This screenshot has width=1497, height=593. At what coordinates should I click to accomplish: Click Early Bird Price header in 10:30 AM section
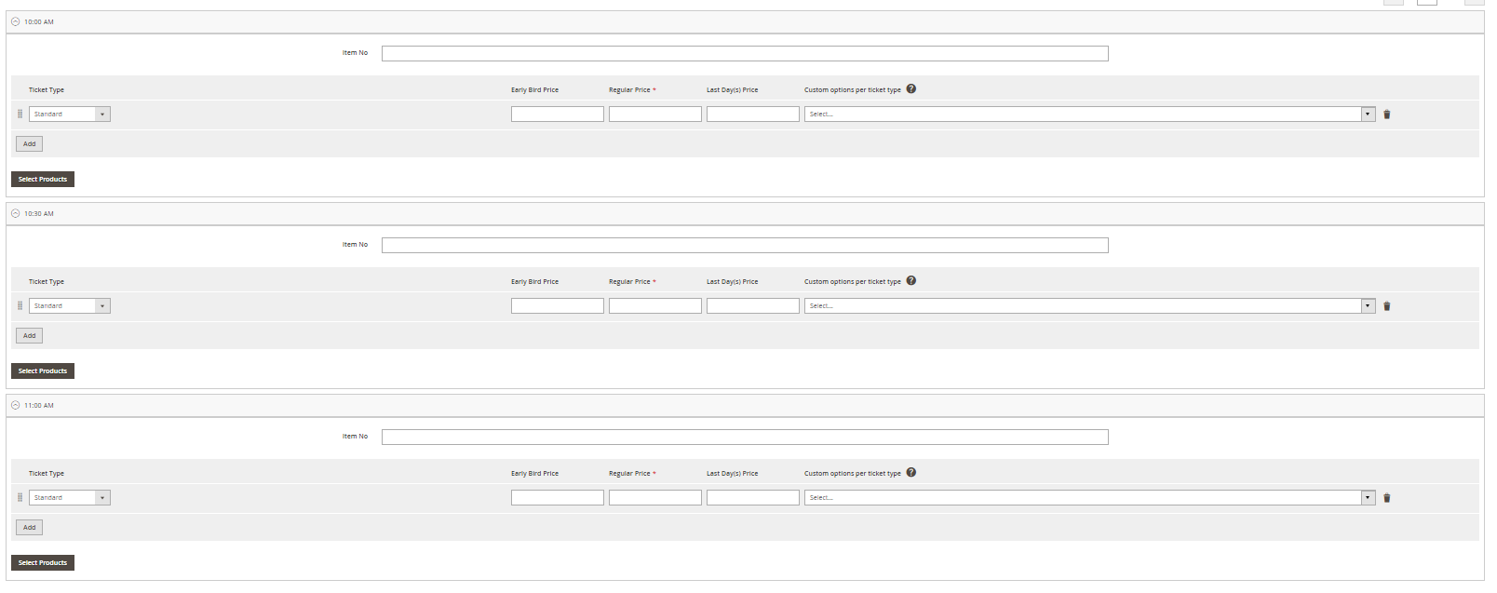pos(535,282)
